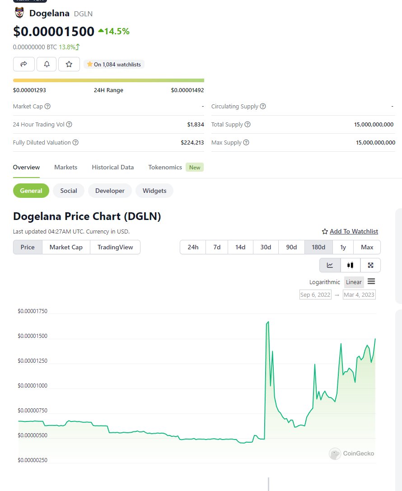Show Market Cap chart mode
This screenshot has width=402, height=491.
click(66, 247)
